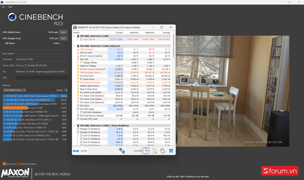Start the CPU Single Core test

63,38
